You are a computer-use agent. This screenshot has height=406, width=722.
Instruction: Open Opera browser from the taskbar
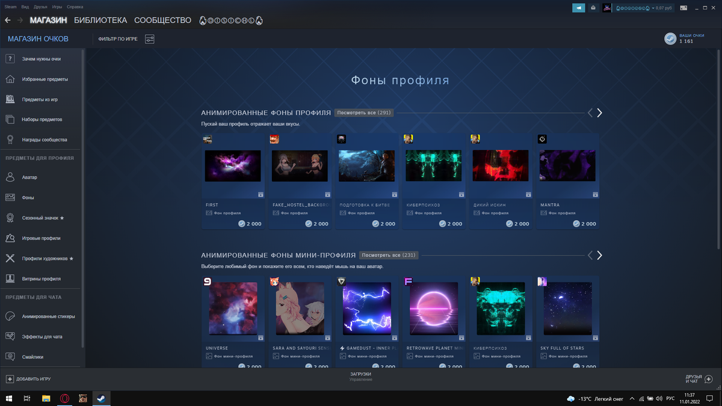(64, 398)
